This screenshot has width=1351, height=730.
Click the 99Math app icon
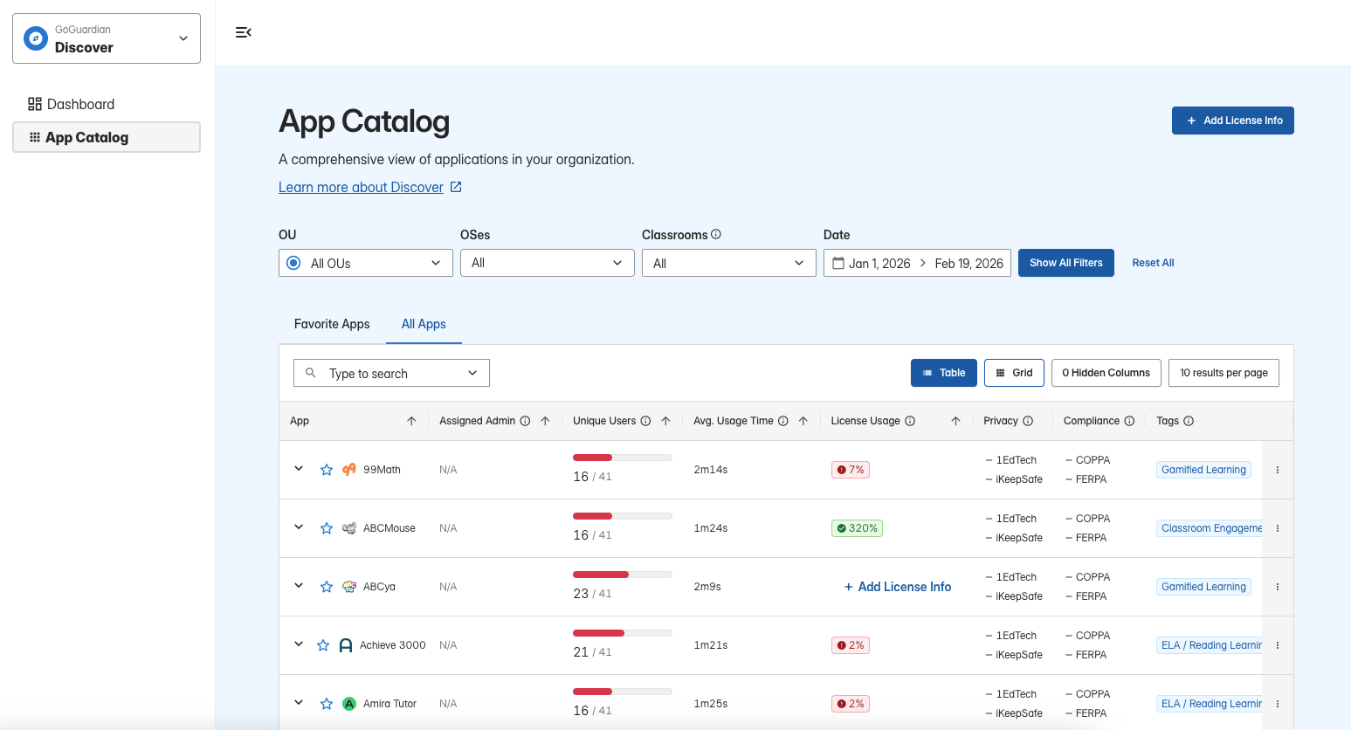pyautogui.click(x=349, y=470)
